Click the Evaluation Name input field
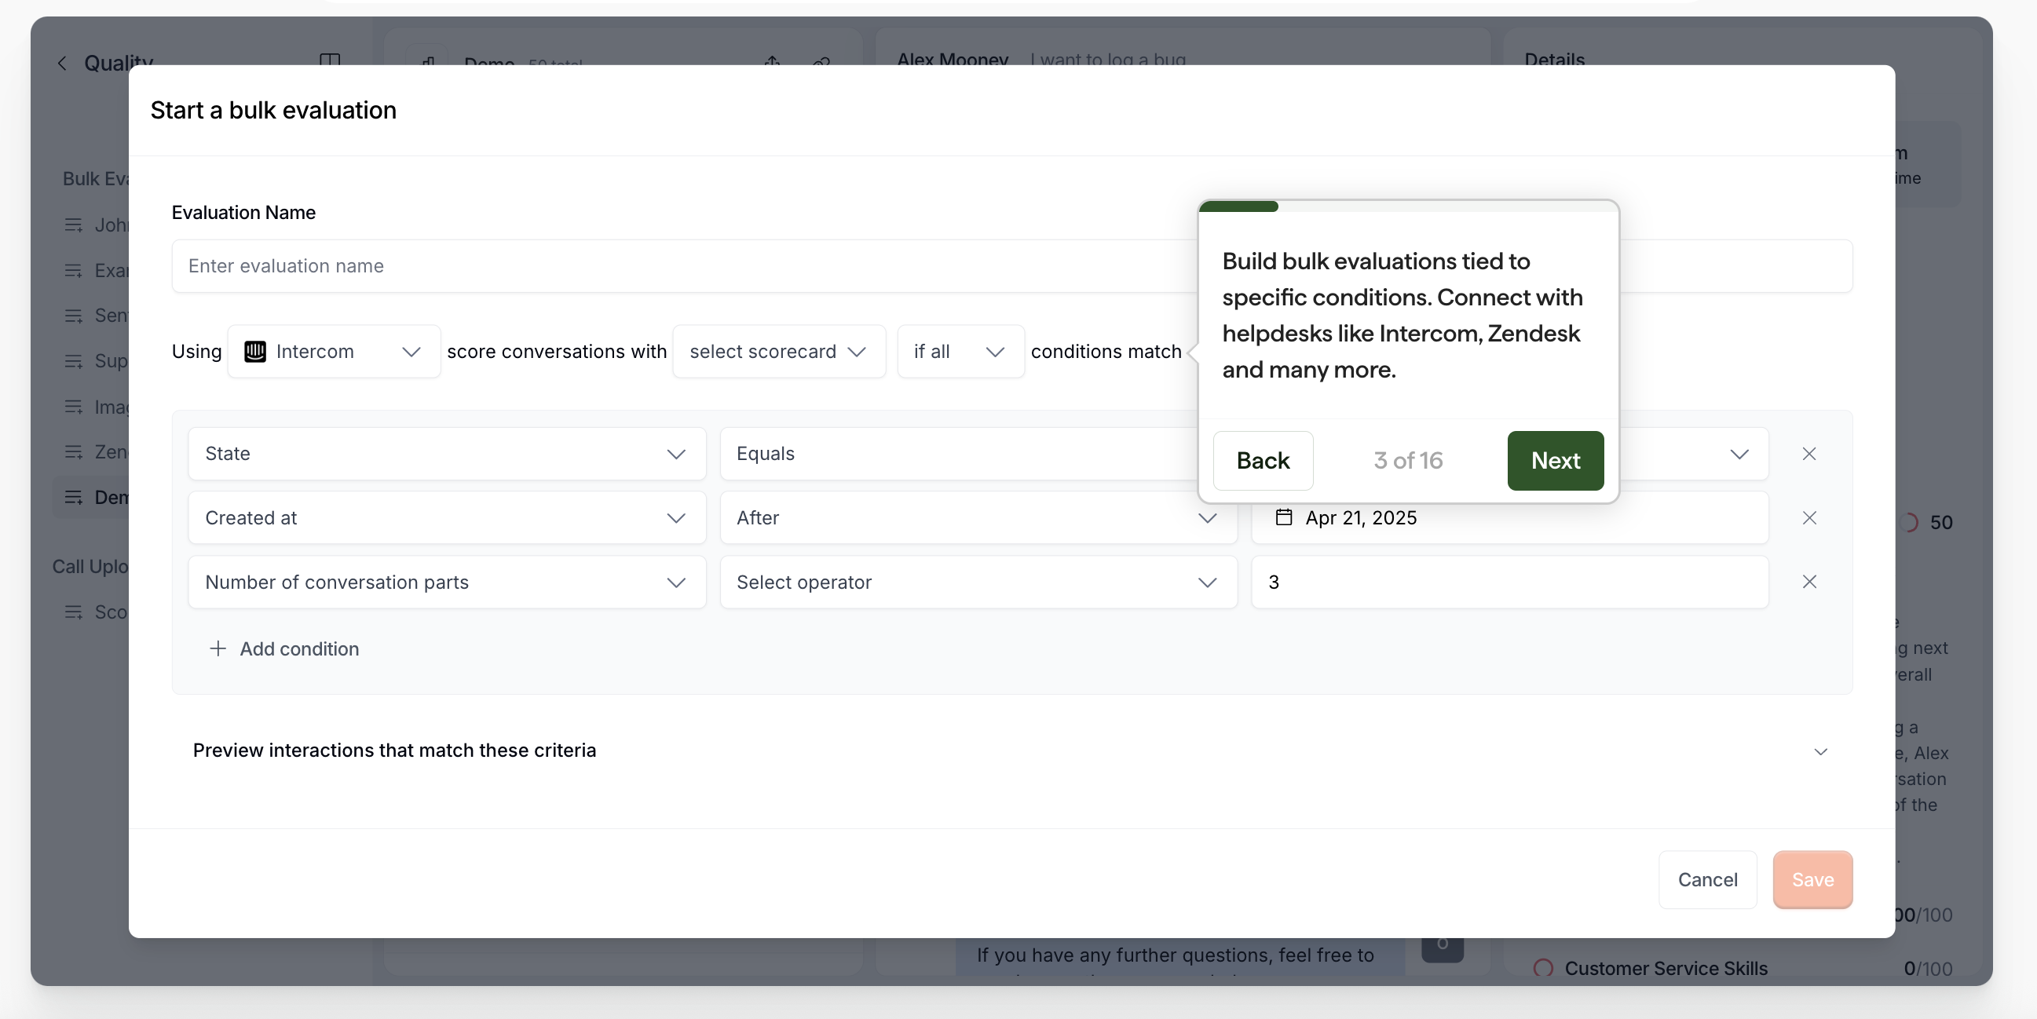 coord(680,265)
